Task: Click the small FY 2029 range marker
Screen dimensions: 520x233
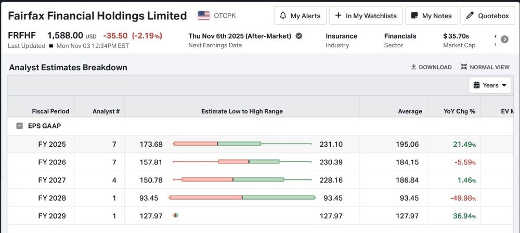Action: coord(175,215)
